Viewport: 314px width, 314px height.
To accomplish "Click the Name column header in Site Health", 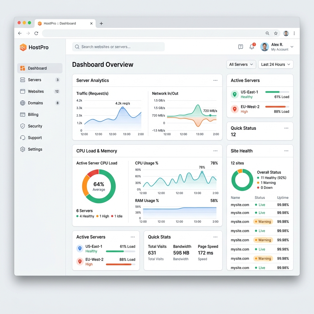I will pos(235,198).
